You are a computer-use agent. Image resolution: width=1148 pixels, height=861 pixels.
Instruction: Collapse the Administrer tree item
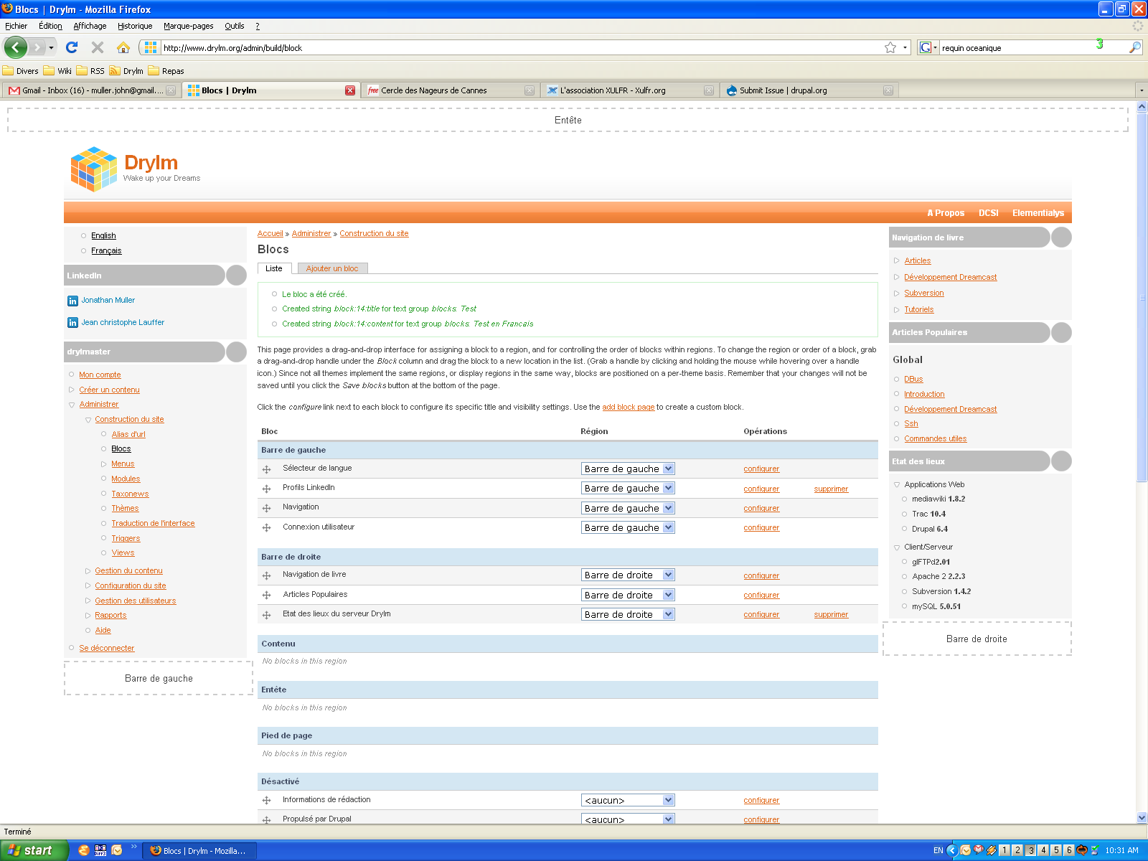point(72,405)
